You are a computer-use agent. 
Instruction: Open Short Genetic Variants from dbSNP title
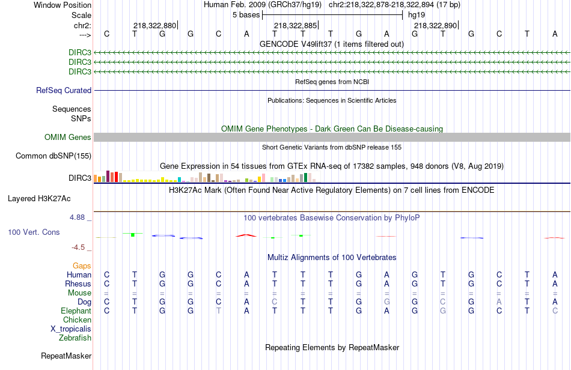[332, 147]
